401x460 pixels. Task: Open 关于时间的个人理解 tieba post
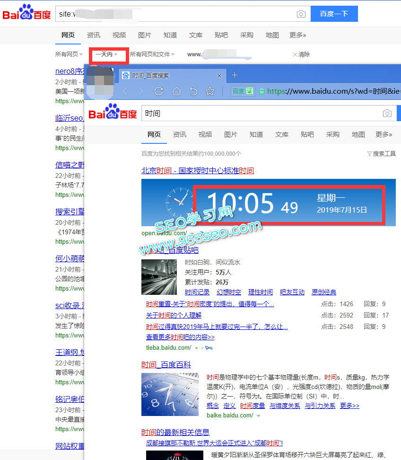pyautogui.click(x=174, y=315)
